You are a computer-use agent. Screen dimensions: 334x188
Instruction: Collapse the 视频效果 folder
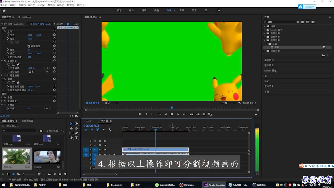(264, 40)
